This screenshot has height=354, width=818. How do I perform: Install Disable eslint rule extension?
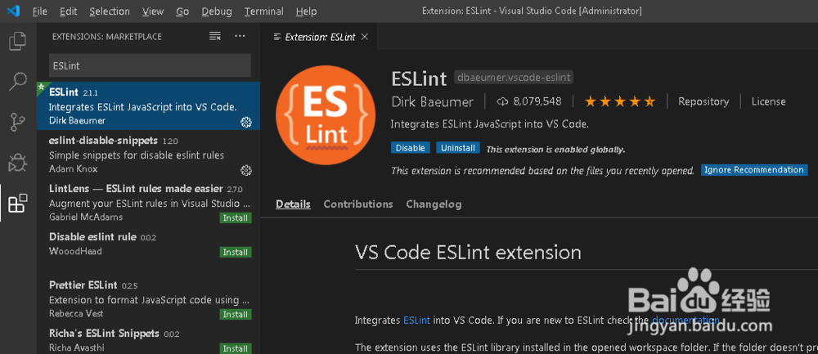[236, 253]
